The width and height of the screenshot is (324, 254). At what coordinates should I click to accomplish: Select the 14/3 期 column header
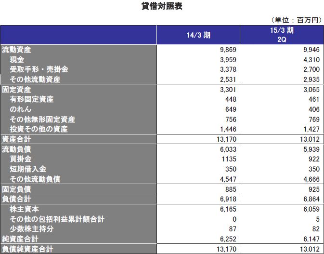click(x=198, y=35)
